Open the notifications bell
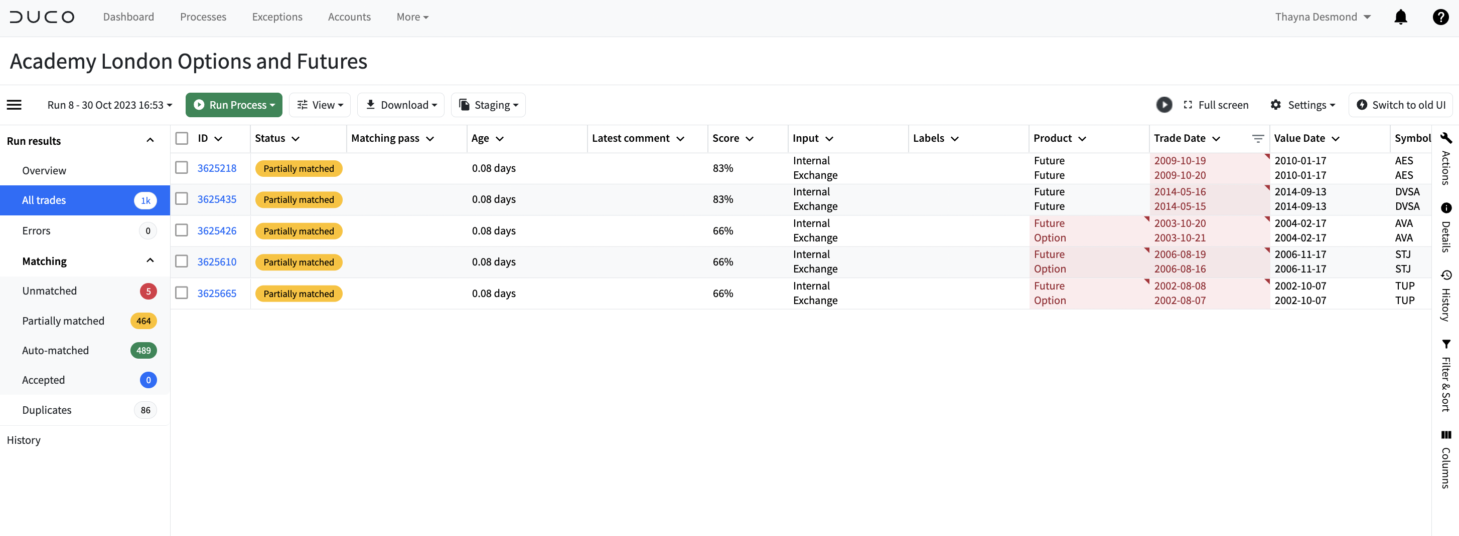Screen dimensions: 1459x536 1400,17
